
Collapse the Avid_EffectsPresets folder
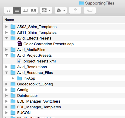point(7,38)
